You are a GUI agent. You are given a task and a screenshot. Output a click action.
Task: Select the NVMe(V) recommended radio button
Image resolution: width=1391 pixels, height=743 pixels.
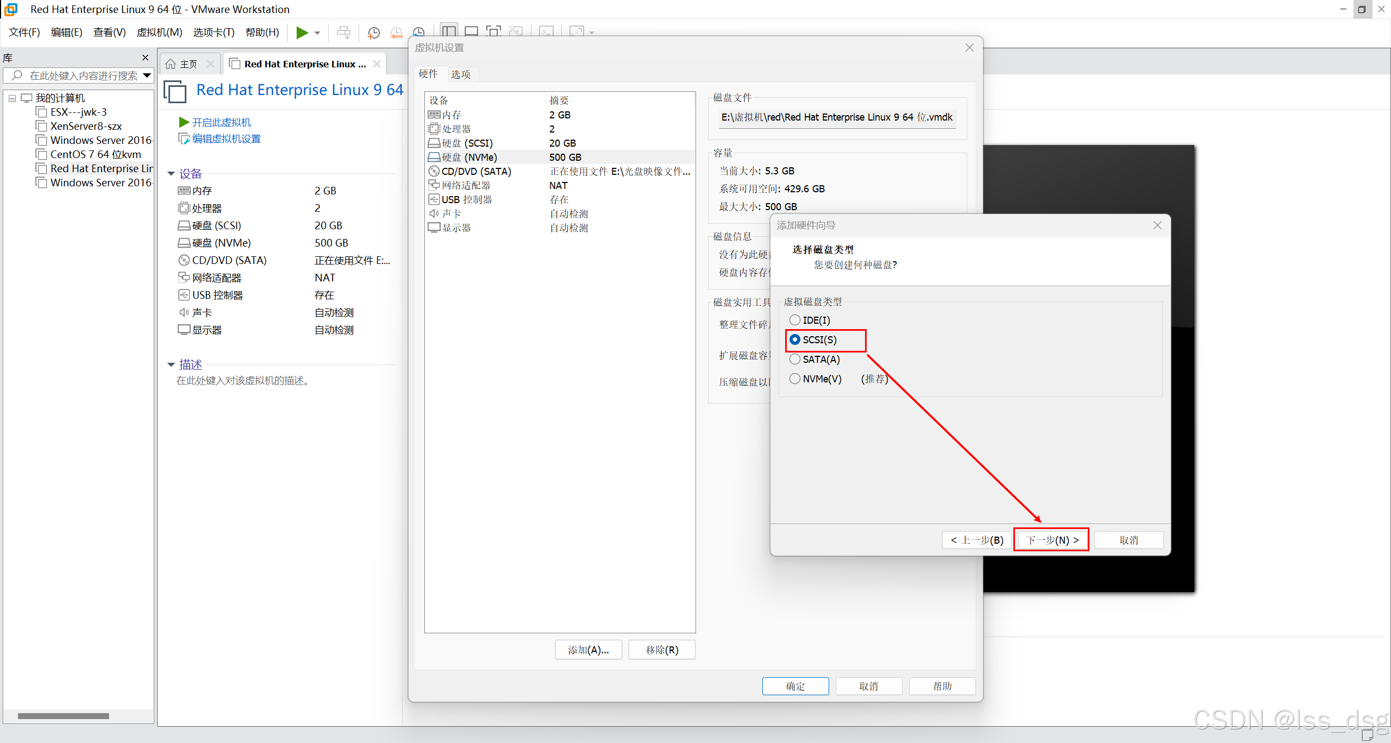pos(795,379)
